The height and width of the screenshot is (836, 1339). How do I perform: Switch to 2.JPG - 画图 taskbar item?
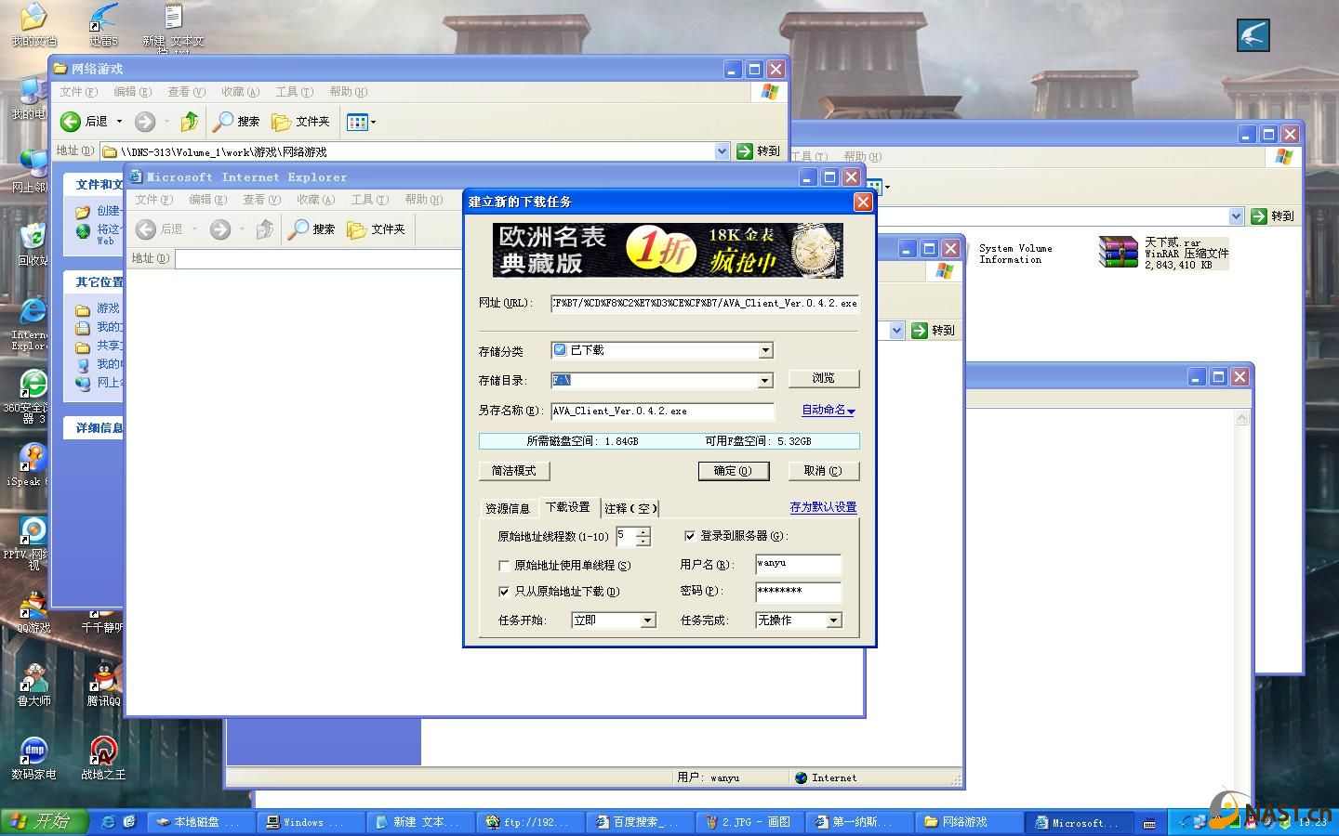coord(751,822)
